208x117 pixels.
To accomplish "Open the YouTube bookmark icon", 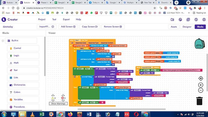I will [x=28, y=13].
